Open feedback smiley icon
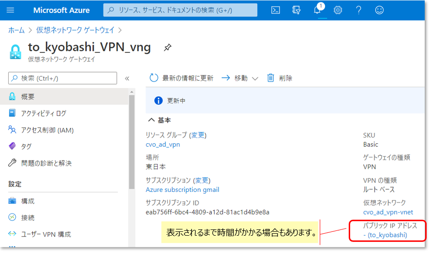 [379, 10]
